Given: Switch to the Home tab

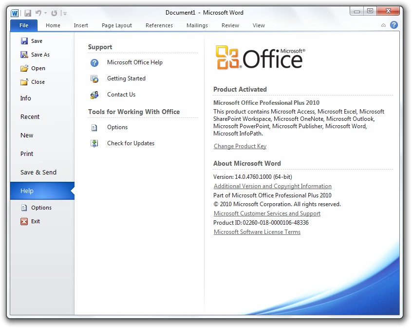Looking at the screenshot, I should [53, 25].
